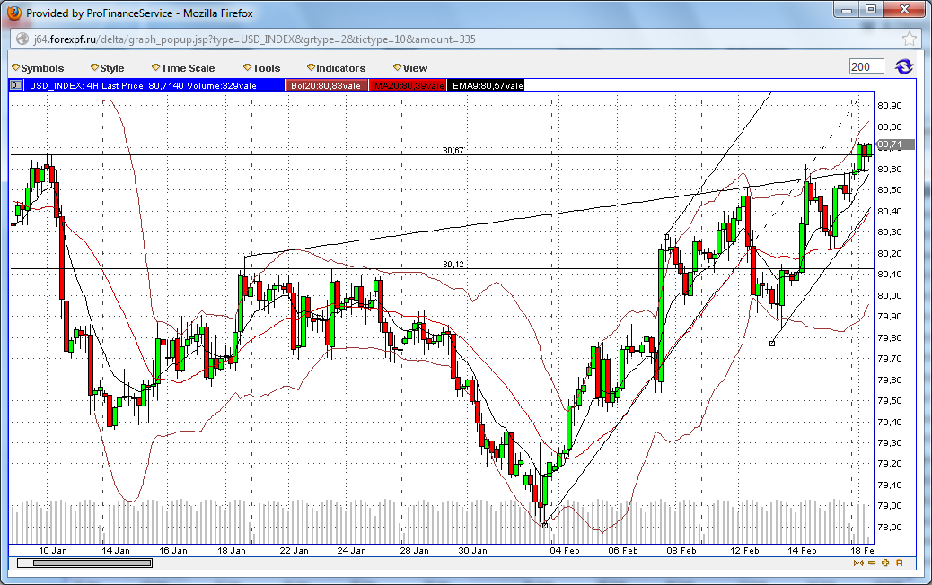
Task: Click the small chart icon beside USD_INDEX
Action: point(16,85)
